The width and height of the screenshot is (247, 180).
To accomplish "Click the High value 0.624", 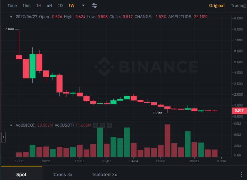I will pos(80,17).
